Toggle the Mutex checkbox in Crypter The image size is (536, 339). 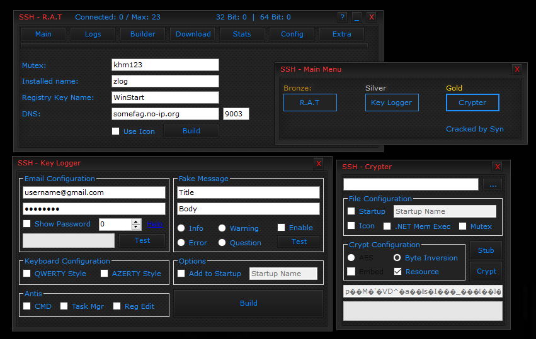point(462,226)
